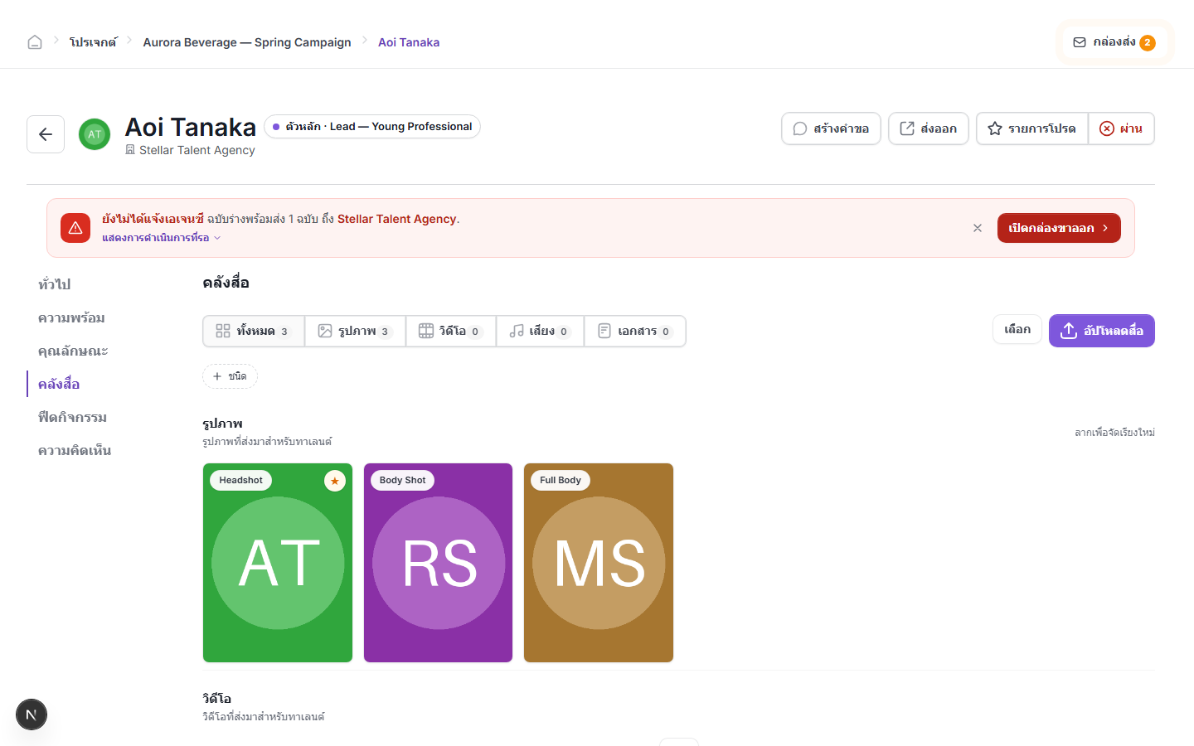This screenshot has height=746, width=1194.
Task: Click the black N round icon
Action: tap(32, 715)
